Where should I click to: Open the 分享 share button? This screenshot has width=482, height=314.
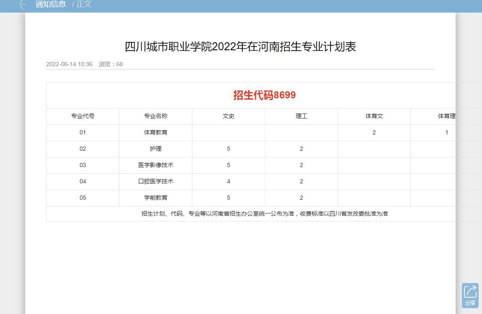[470, 295]
